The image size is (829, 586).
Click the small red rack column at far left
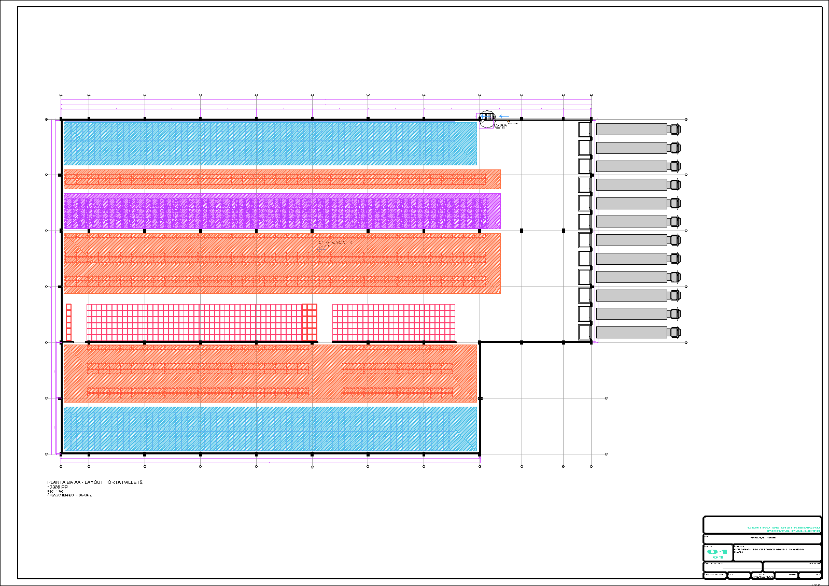[68, 322]
